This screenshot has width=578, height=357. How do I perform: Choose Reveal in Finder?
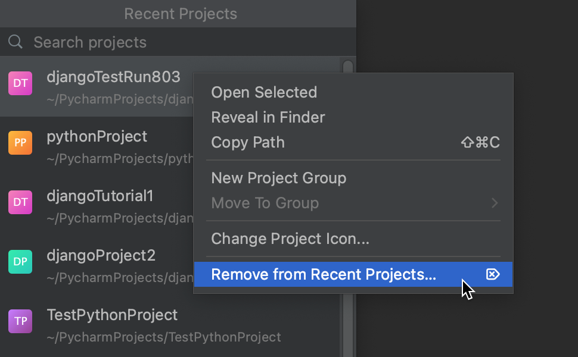[x=268, y=117]
